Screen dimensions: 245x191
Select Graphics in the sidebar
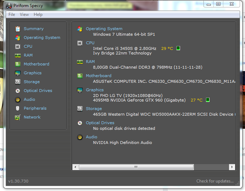tap(33, 73)
